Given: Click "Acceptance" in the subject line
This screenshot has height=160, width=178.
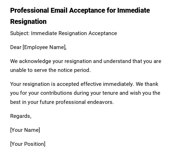Looking at the screenshot, I should (103, 33).
